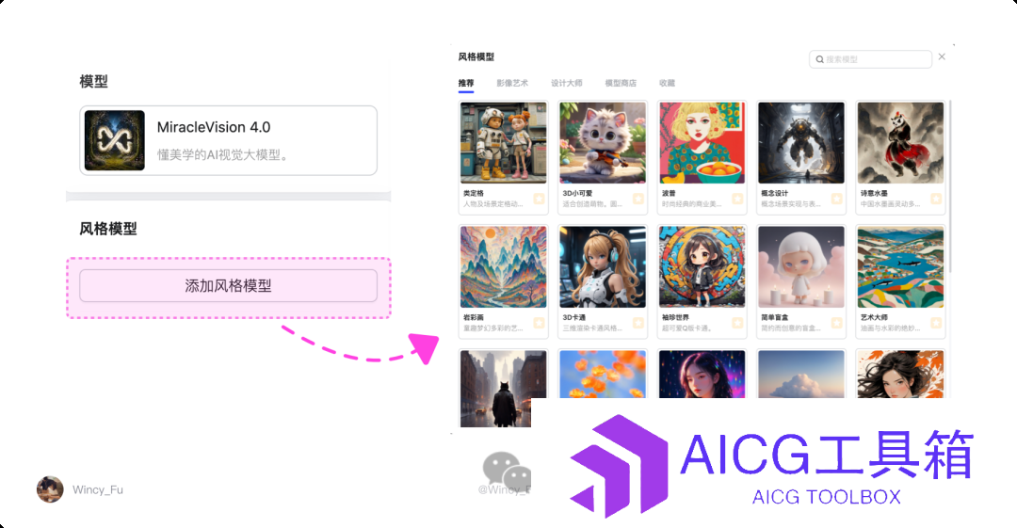Image resolution: width=1017 pixels, height=528 pixels.
Task: Toggle favorite star for 艺术大师
Action: coord(936,323)
